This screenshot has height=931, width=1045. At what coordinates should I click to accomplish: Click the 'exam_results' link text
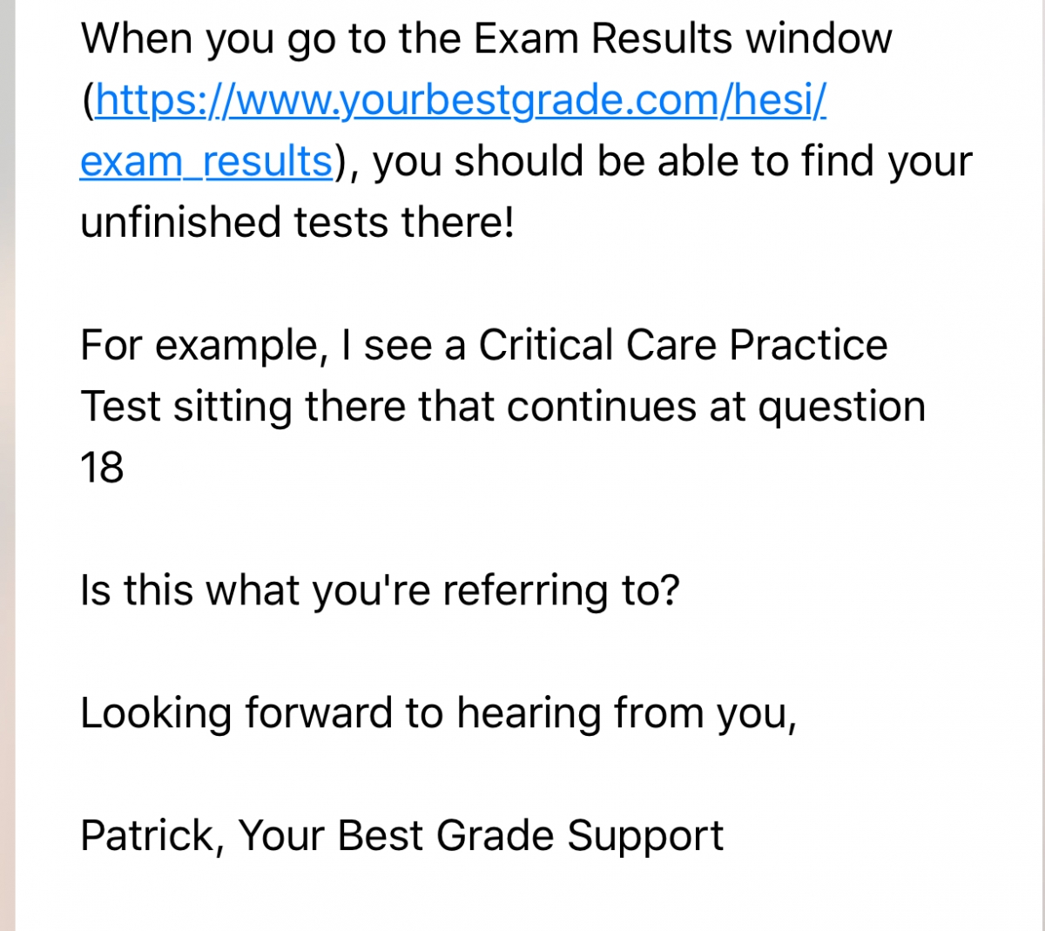206,162
